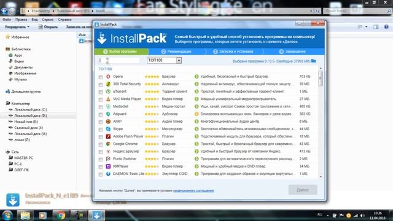
Task: Open the file explorer taskbar icon
Action: pyautogui.click(x=25, y=215)
